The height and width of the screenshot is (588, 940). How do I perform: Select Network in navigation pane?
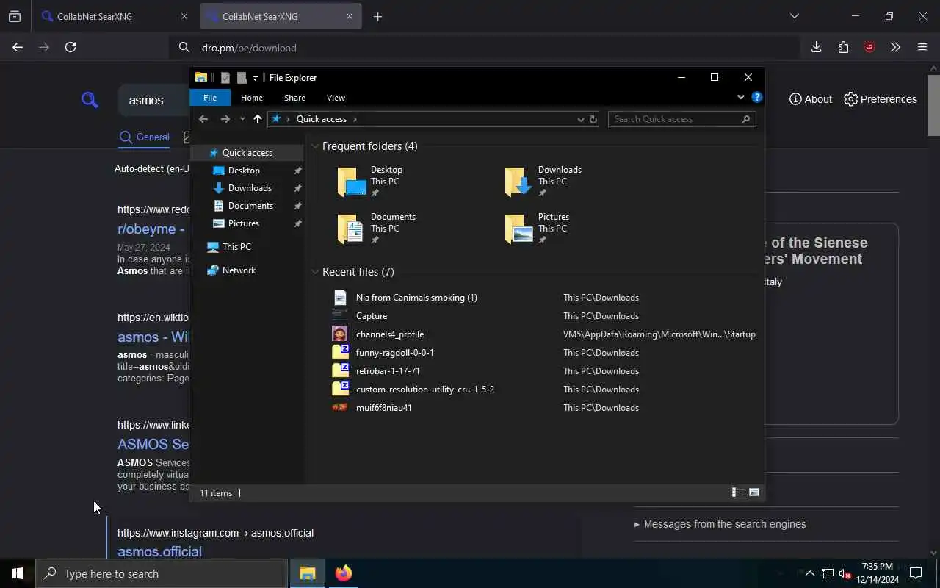click(x=239, y=270)
